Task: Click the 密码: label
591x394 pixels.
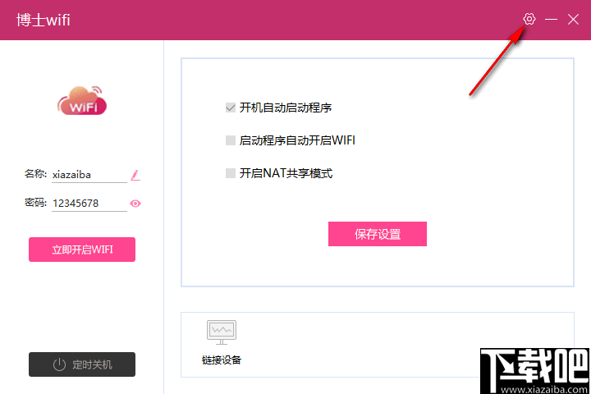Action: coord(35,203)
